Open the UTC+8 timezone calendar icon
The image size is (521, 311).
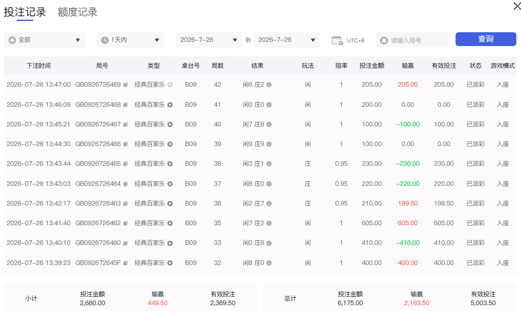(x=337, y=41)
